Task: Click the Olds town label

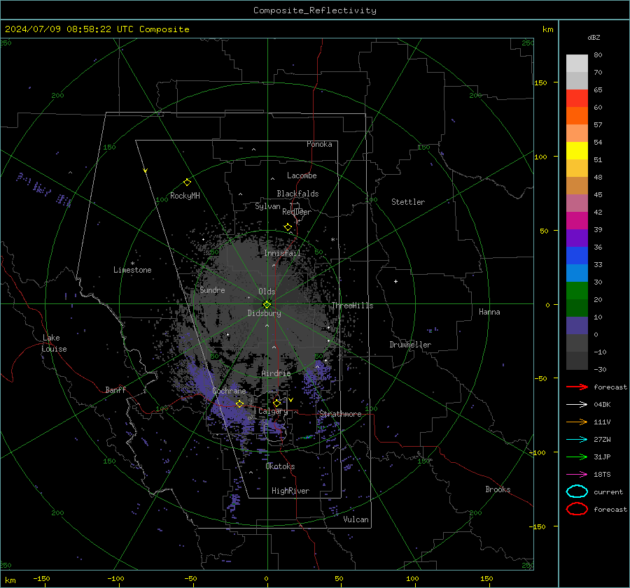Action: [x=267, y=292]
